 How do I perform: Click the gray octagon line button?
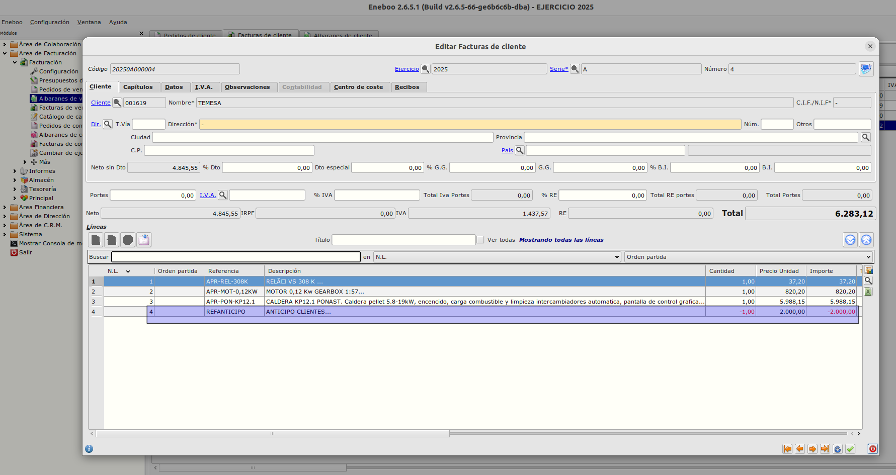[x=128, y=240]
